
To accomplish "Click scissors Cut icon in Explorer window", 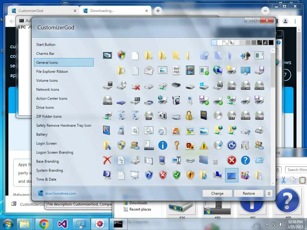I will click(x=283, y=180).
